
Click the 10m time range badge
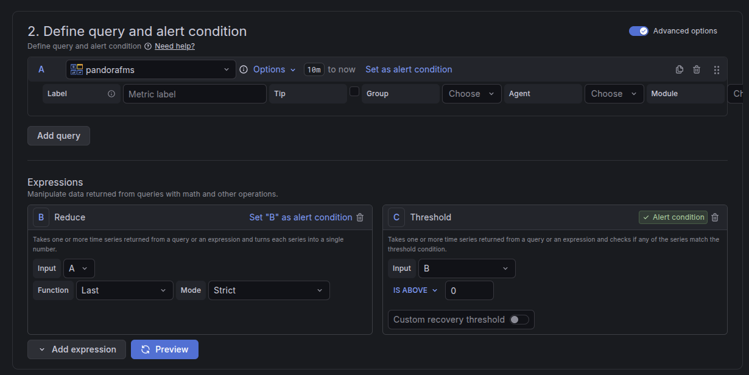314,69
